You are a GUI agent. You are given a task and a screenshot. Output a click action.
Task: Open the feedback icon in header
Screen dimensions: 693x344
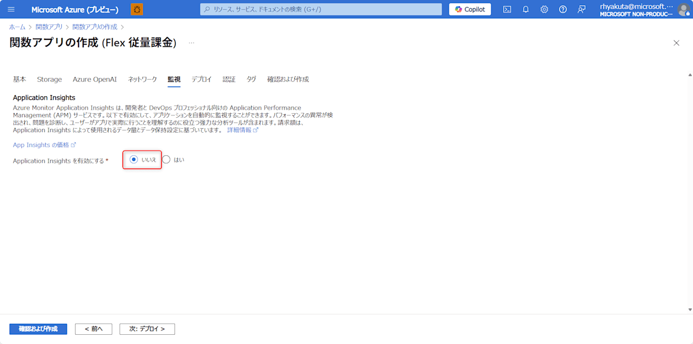(582, 9)
